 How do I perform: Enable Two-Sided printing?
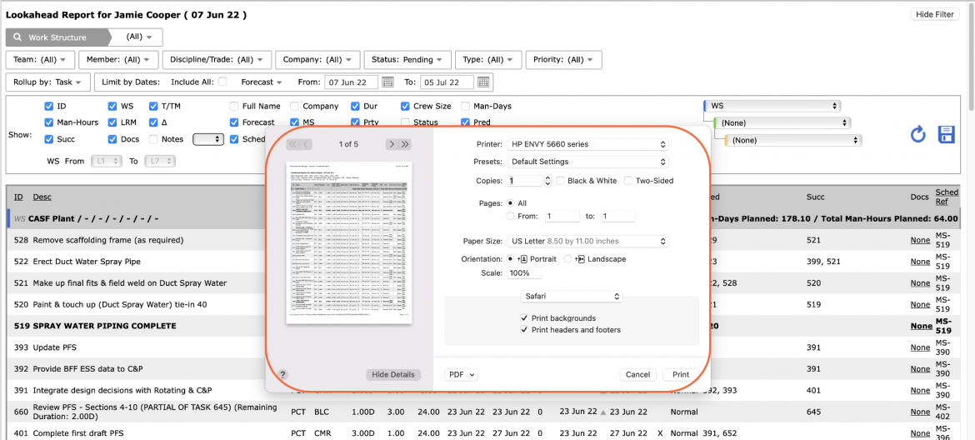click(628, 181)
